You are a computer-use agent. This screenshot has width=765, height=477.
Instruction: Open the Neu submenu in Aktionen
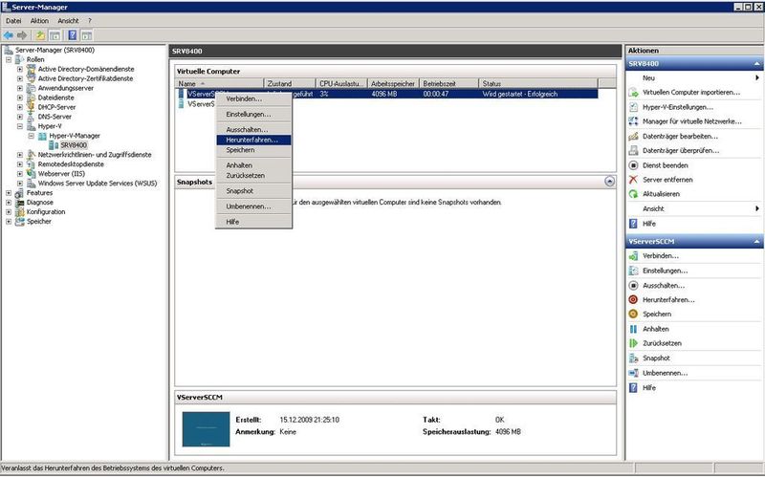click(x=694, y=78)
